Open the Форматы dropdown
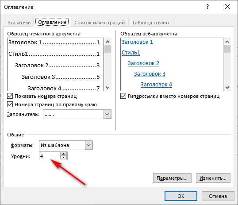This screenshot has width=238, height=205. (x=88, y=145)
